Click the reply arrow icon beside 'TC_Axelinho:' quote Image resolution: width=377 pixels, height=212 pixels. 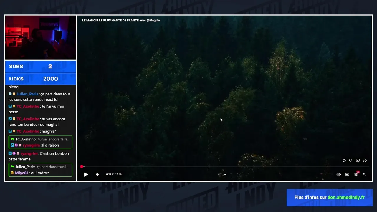(13, 139)
